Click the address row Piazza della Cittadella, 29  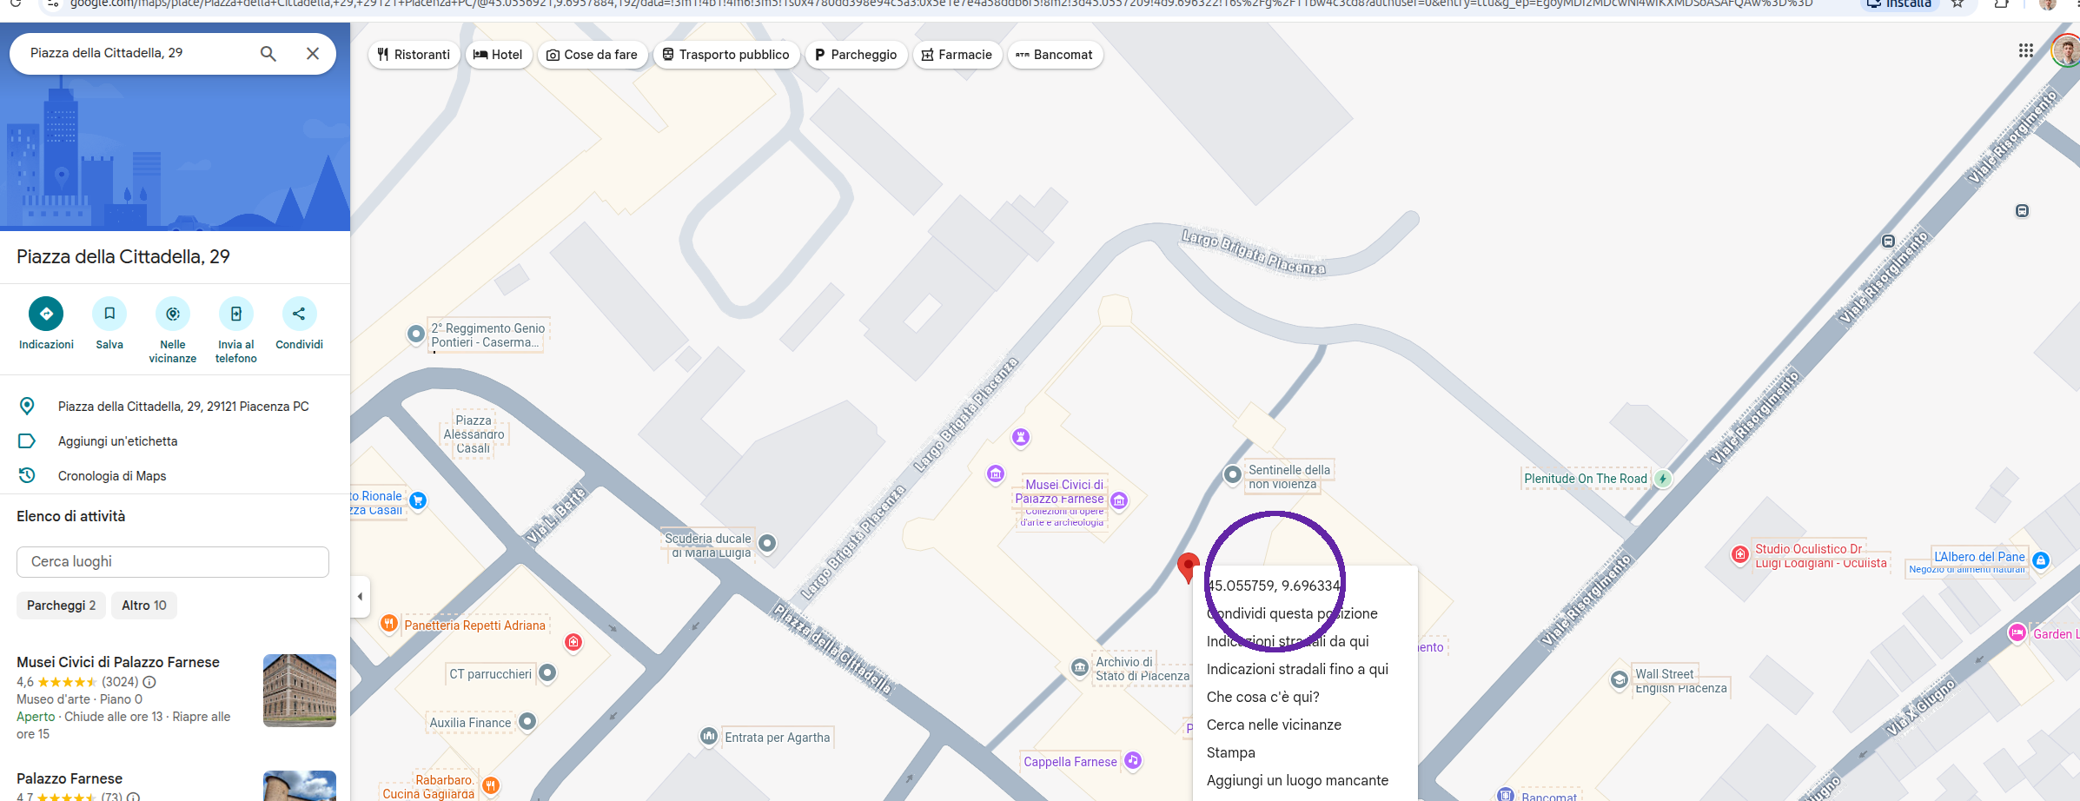tap(175, 407)
